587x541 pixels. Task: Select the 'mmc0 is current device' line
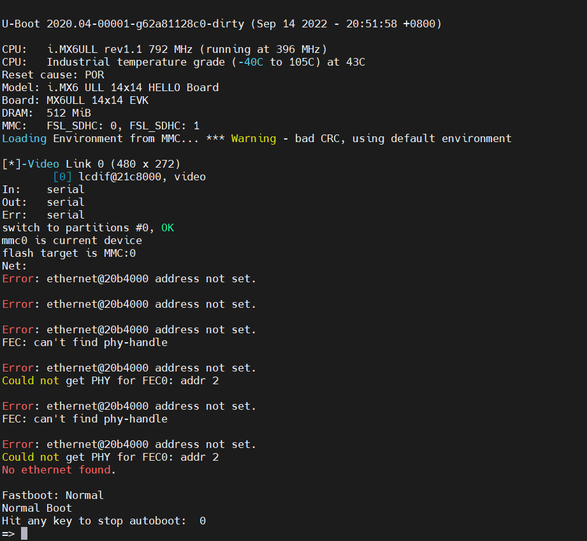click(x=72, y=240)
